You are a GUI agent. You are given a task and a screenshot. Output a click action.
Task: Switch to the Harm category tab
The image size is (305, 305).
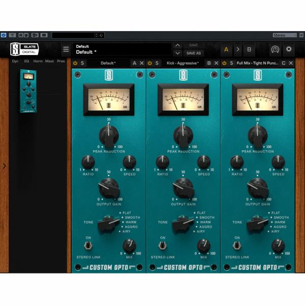pos(38,61)
